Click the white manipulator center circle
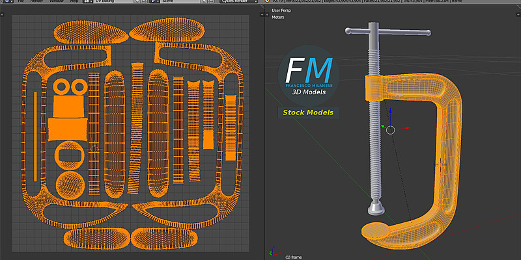This screenshot has width=521, height=260. pyautogui.click(x=391, y=129)
